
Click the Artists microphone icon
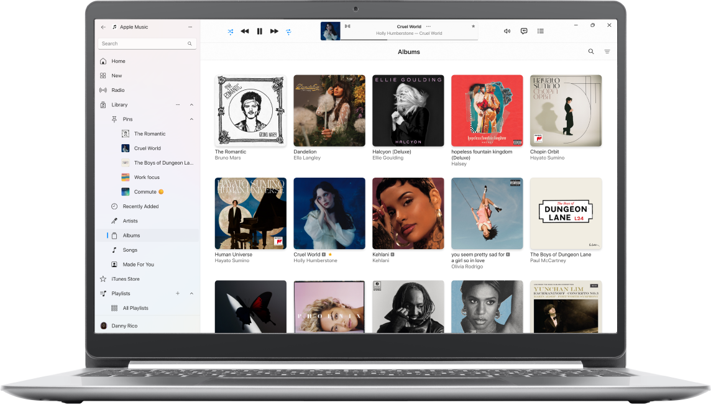point(114,221)
